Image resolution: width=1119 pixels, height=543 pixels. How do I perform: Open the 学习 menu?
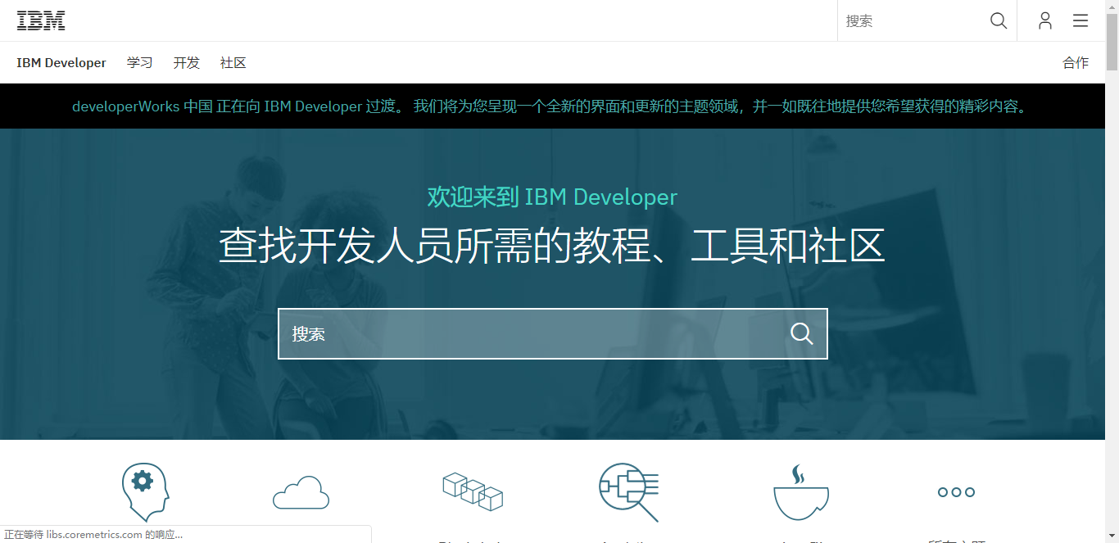tap(140, 63)
